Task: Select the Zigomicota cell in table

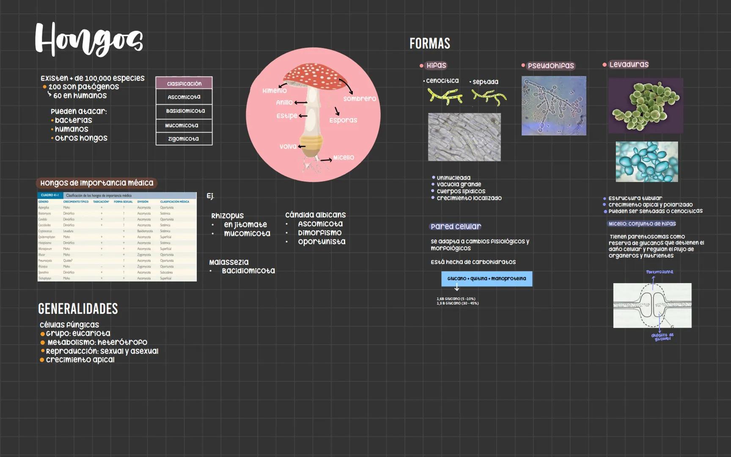Action: (184, 139)
